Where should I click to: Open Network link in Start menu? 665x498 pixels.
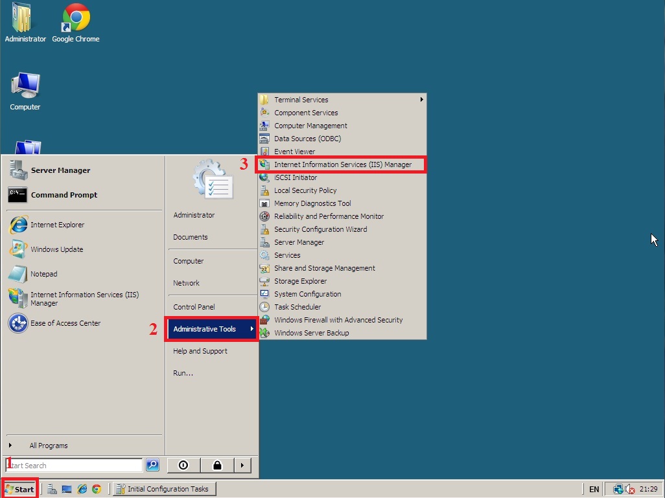tap(186, 283)
